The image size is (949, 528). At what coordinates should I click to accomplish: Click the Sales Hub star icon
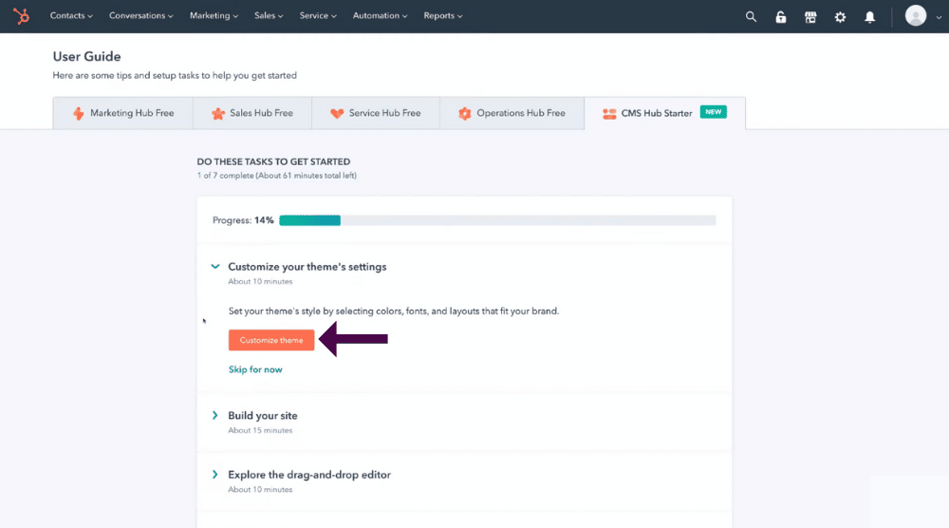(218, 113)
